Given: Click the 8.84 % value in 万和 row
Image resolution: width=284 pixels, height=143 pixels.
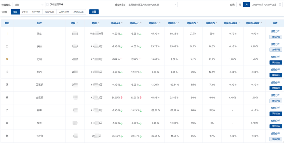Looking at the screenshot, I should point(116,59).
